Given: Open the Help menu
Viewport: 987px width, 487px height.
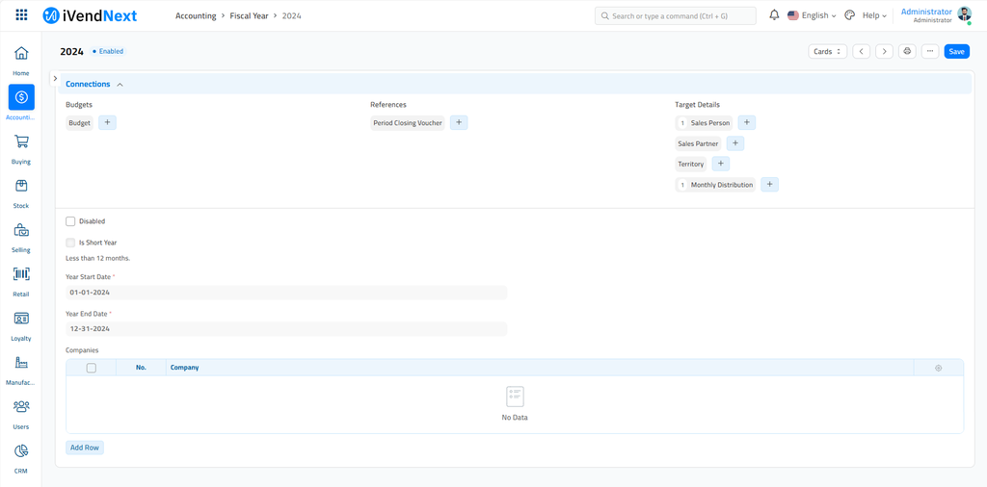Looking at the screenshot, I should 873,15.
